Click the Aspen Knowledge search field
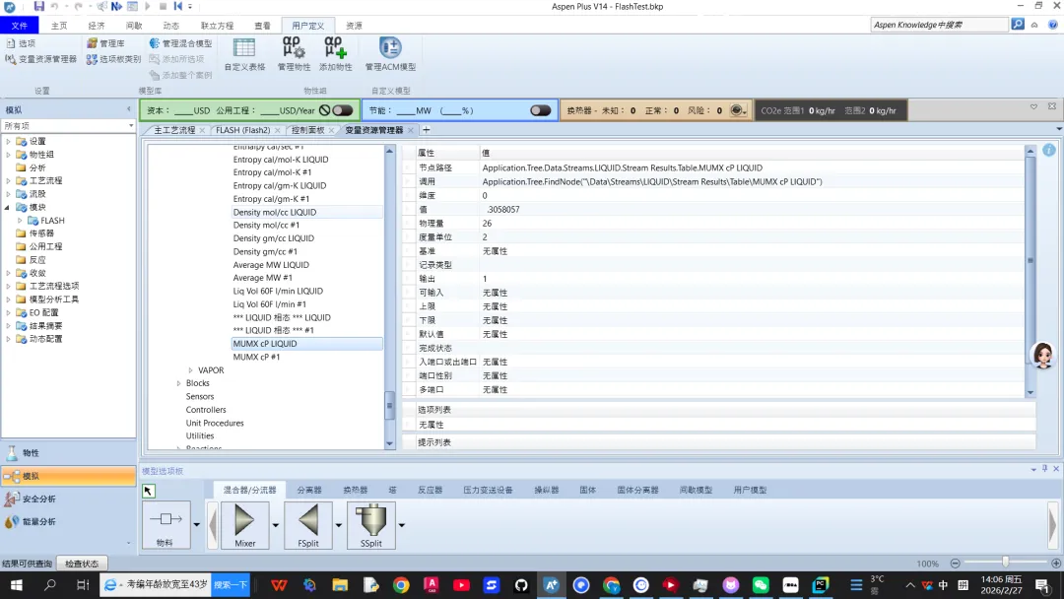 pos(939,25)
